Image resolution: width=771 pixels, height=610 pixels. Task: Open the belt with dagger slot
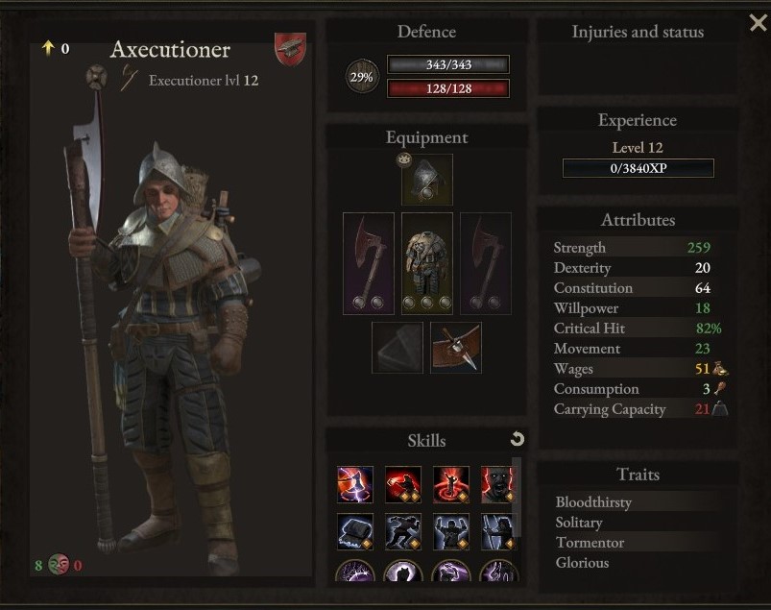[x=456, y=348]
